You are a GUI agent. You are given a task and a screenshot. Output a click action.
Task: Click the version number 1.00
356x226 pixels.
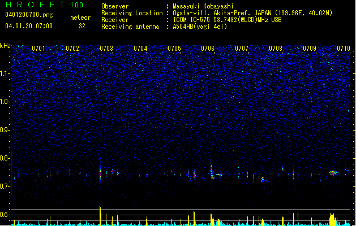(76, 5)
